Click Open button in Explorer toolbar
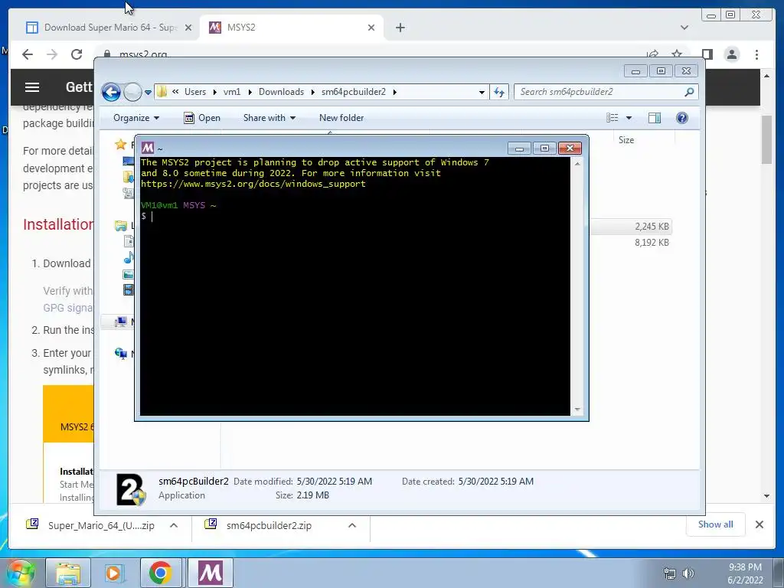The width and height of the screenshot is (784, 588). pos(202,118)
